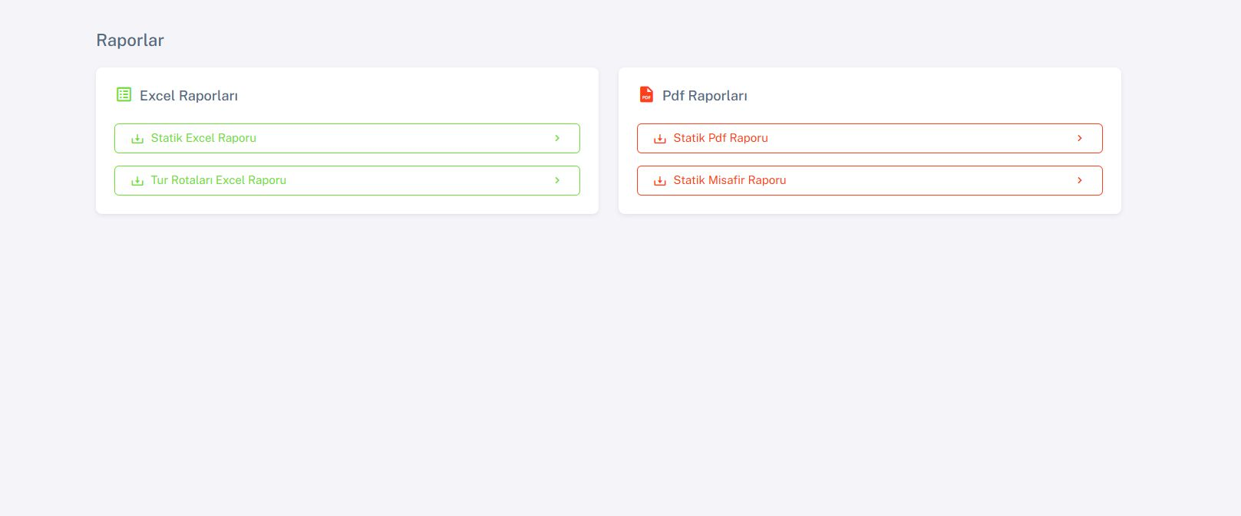Click download icon beside Statik Pdf Raporu
1241x516 pixels.
(x=660, y=139)
